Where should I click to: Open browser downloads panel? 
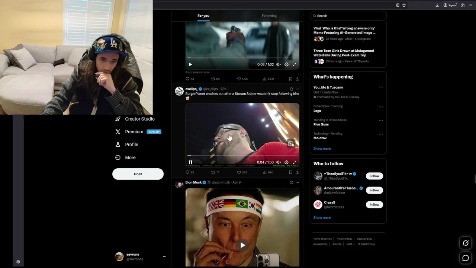click(437, 5)
